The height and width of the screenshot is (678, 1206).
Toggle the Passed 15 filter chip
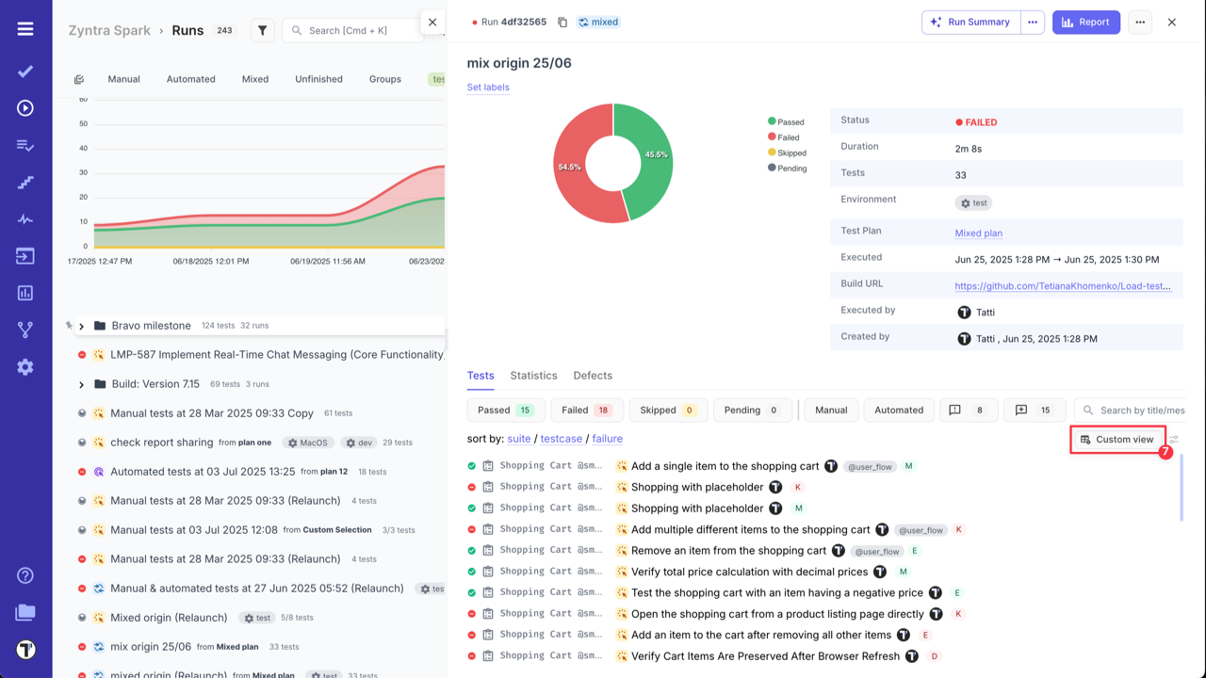click(x=506, y=410)
